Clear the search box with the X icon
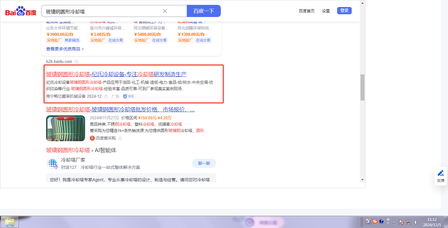This screenshot has width=448, height=228. (165, 11)
